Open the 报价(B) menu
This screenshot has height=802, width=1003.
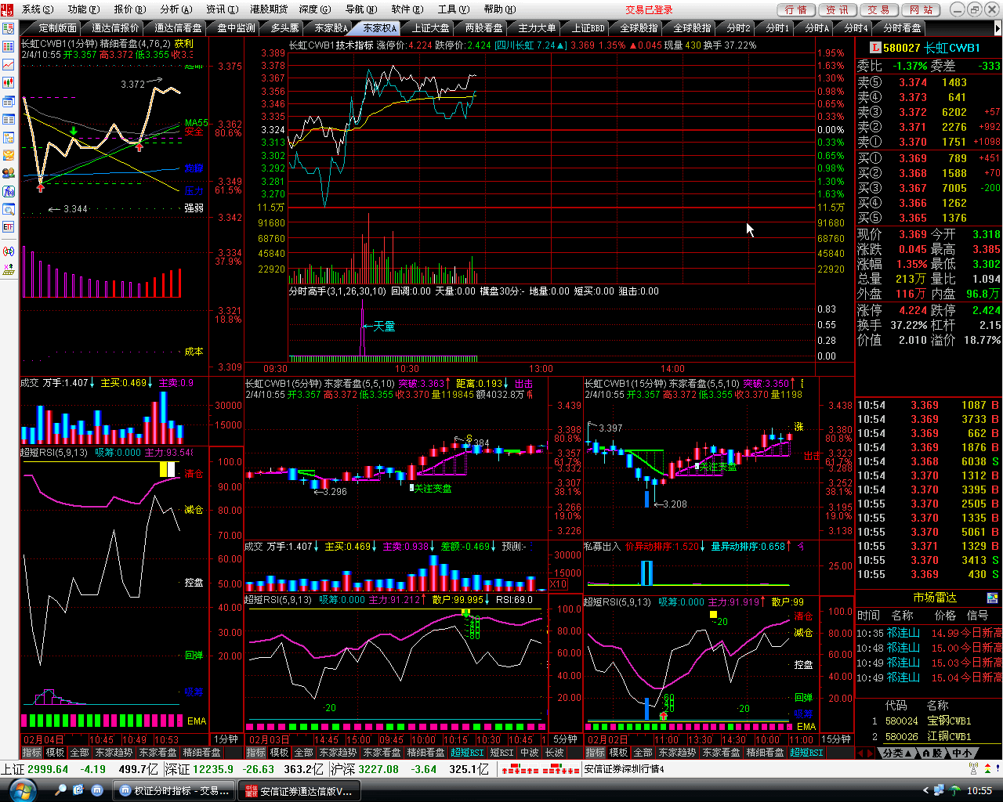click(129, 9)
